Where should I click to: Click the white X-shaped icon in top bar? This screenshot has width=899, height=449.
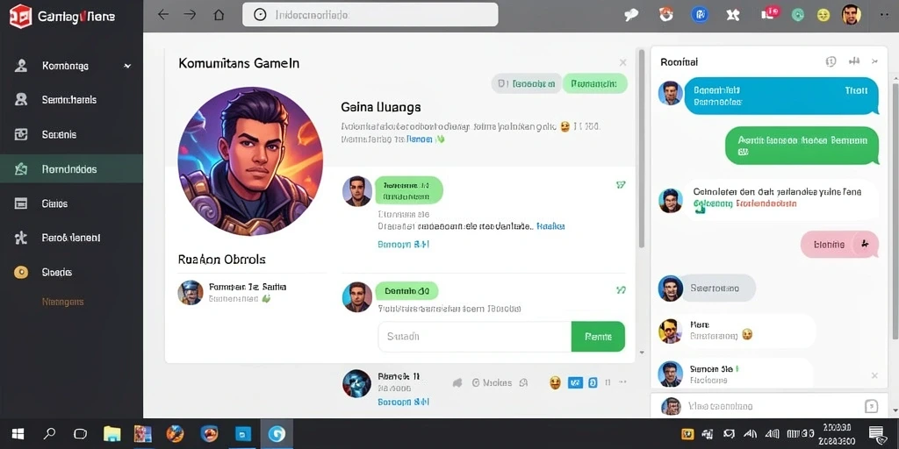pyautogui.click(x=733, y=16)
